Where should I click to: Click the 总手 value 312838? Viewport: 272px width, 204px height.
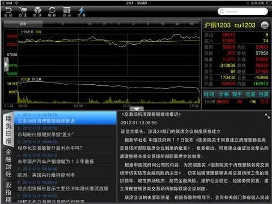click(228, 66)
